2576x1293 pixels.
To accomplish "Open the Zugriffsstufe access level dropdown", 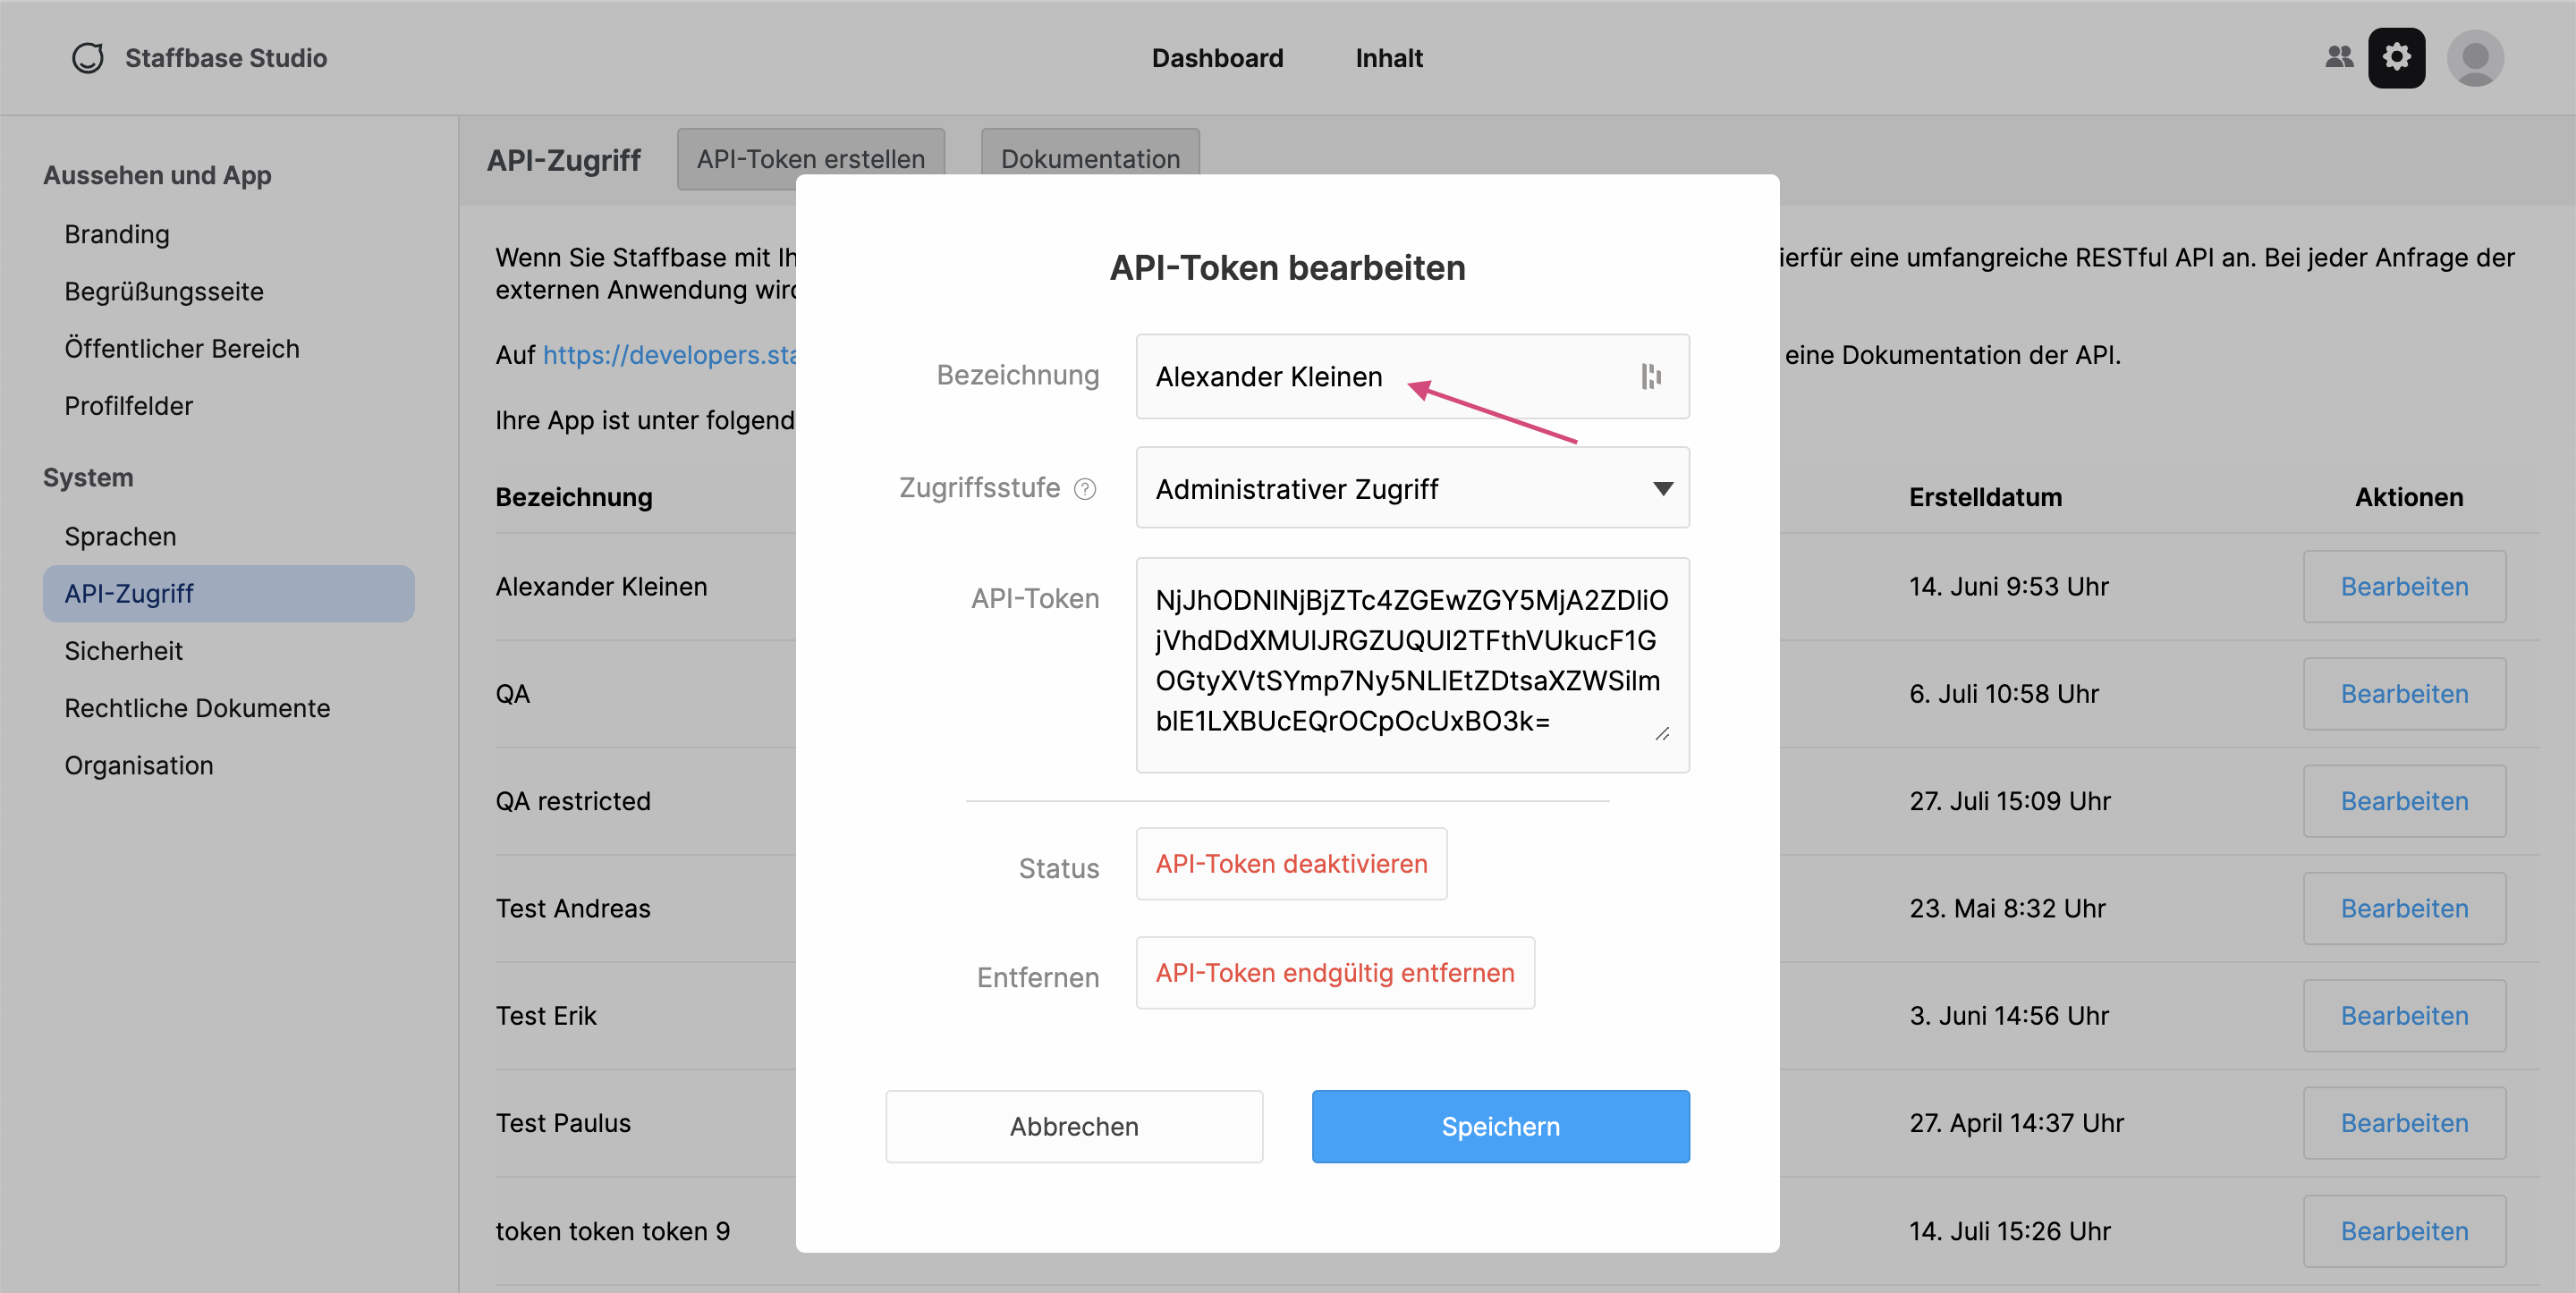I will coord(1412,488).
